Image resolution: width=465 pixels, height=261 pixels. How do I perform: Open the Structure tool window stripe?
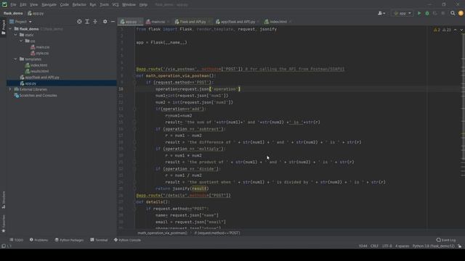click(x=4, y=200)
